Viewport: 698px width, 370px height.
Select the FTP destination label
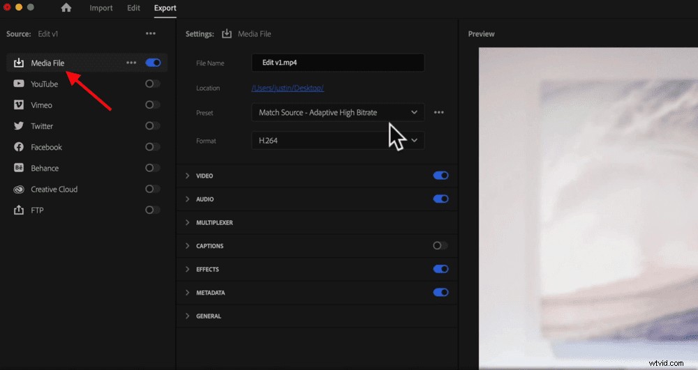37,210
